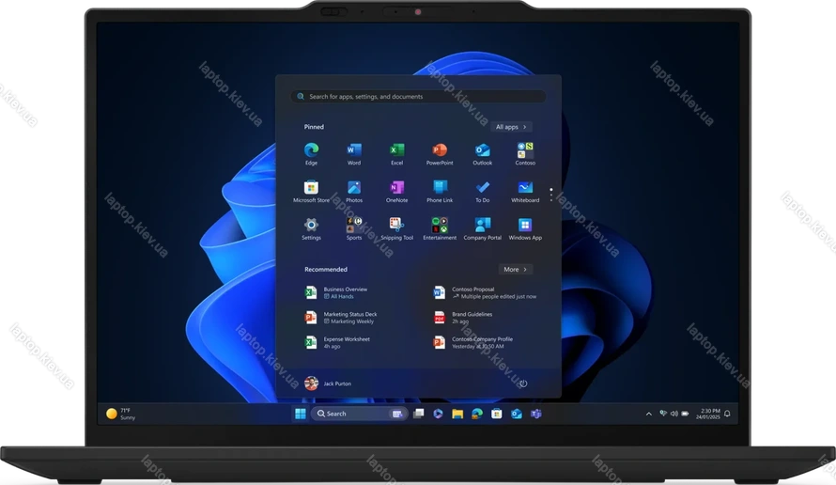Open Microsoft Store pinned icon

click(x=311, y=188)
